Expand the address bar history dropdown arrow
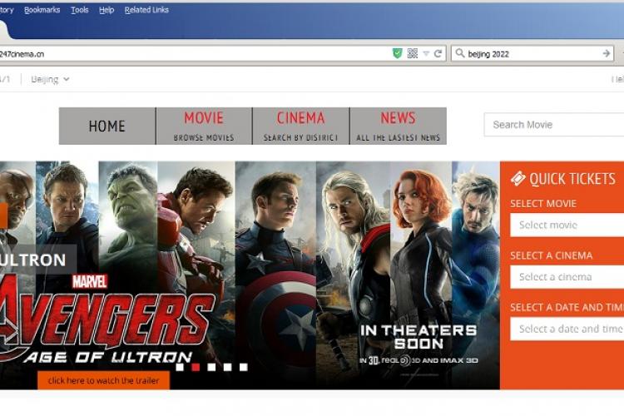Image resolution: width=624 pixels, height=416 pixels. [426, 54]
